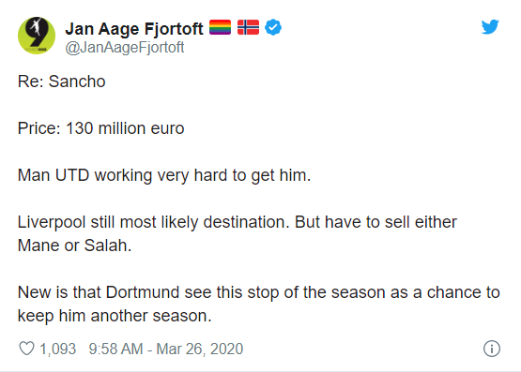Click the Twitter bird logo
521x372 pixels.
click(490, 27)
